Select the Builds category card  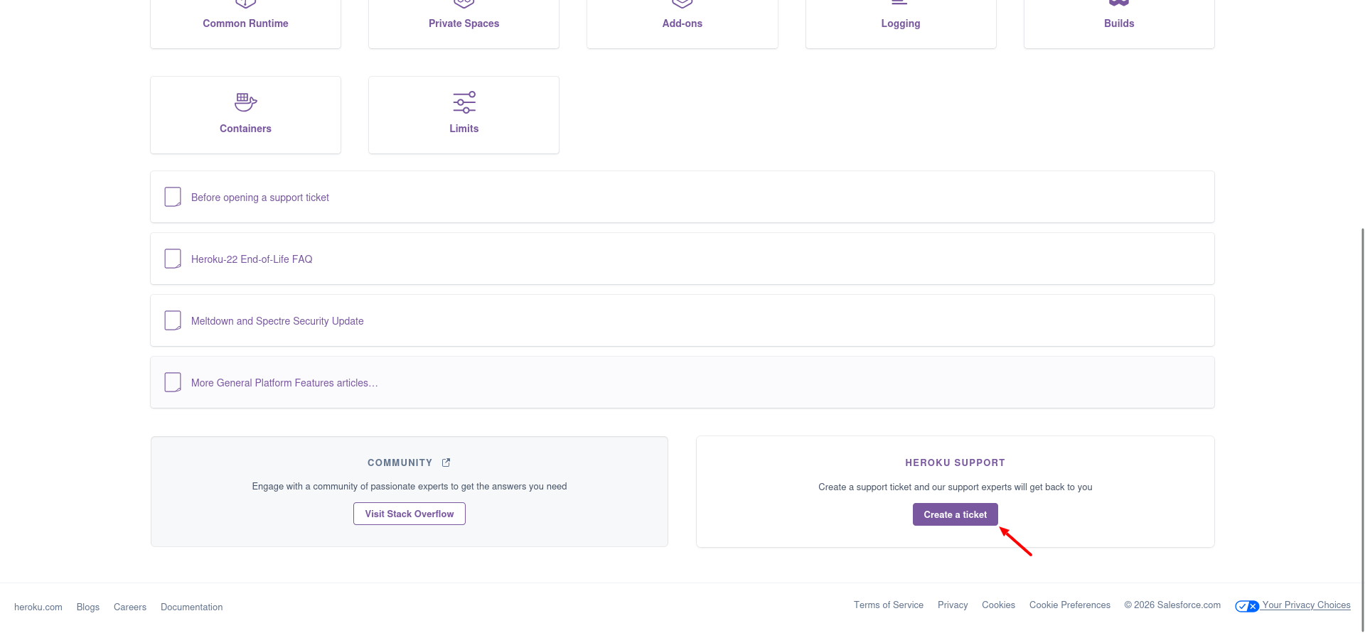(1119, 23)
